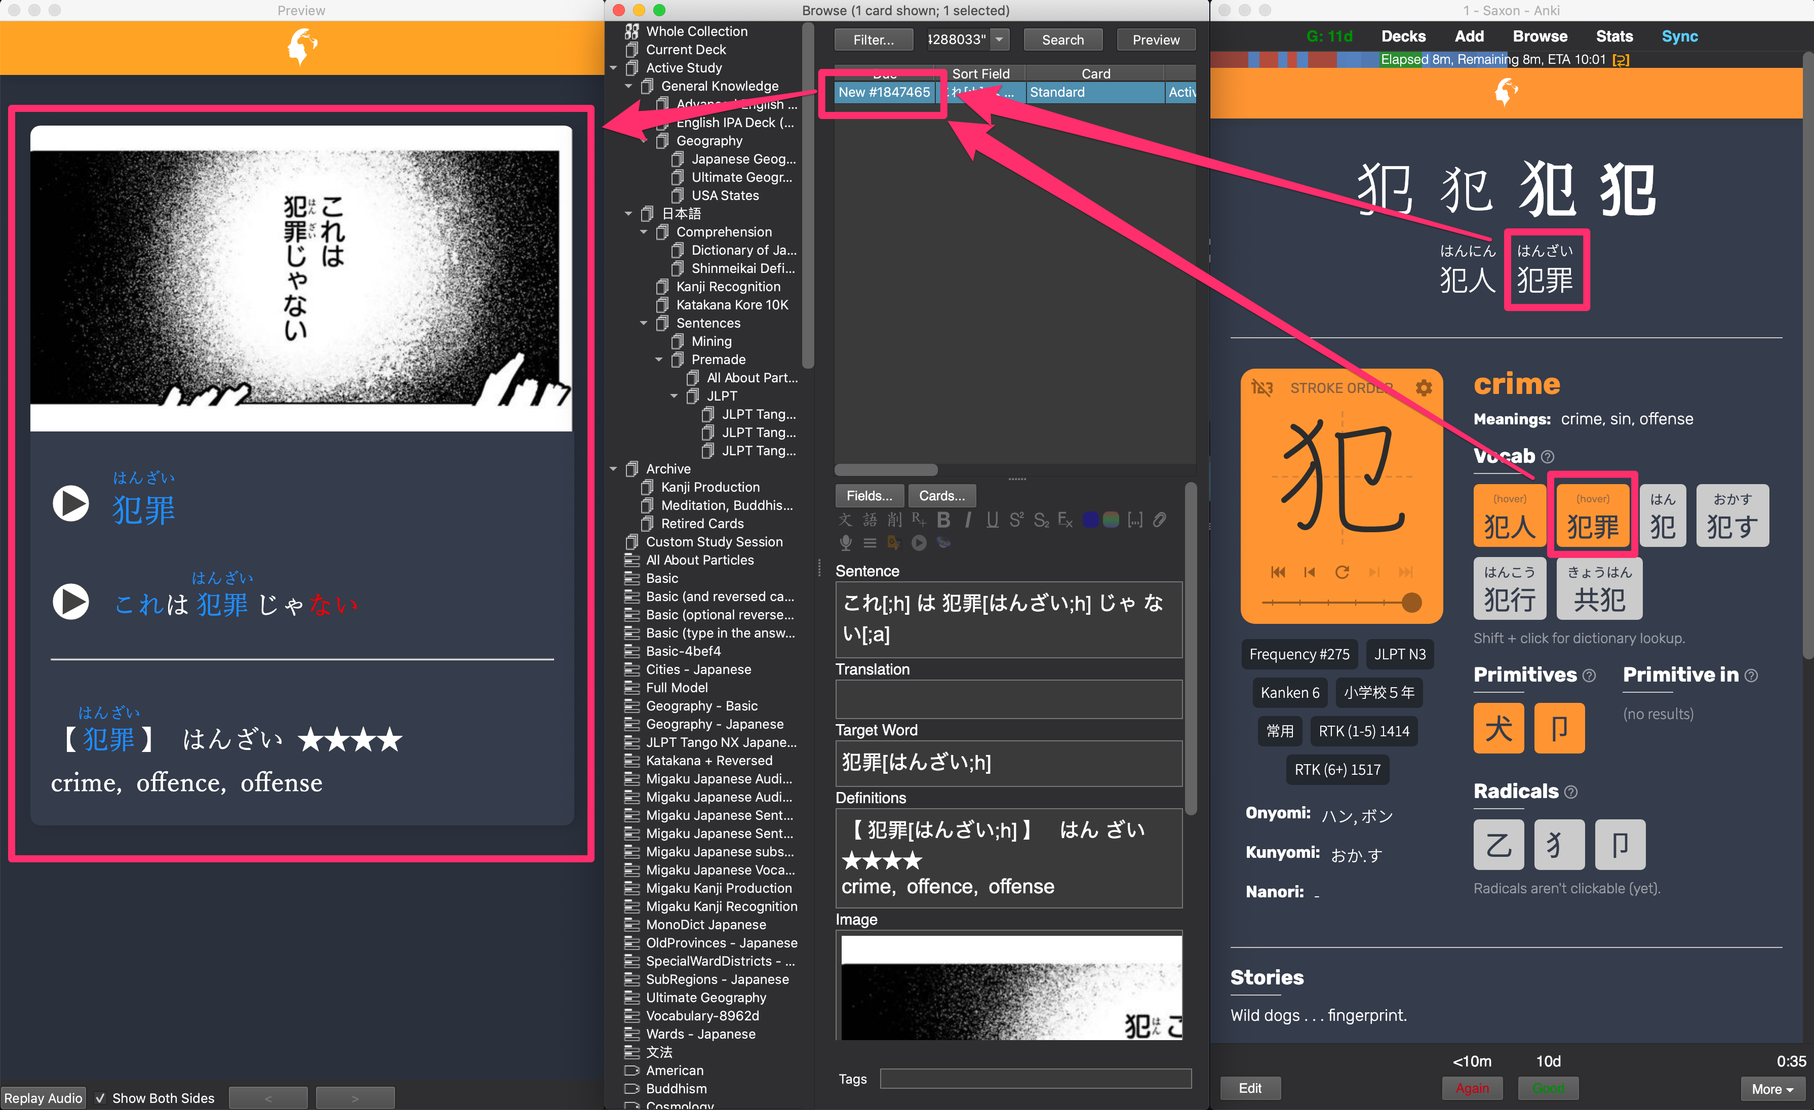Viewport: 1814px width, 1110px height.
Task: Replay the stroke order animation
Action: 1342,572
